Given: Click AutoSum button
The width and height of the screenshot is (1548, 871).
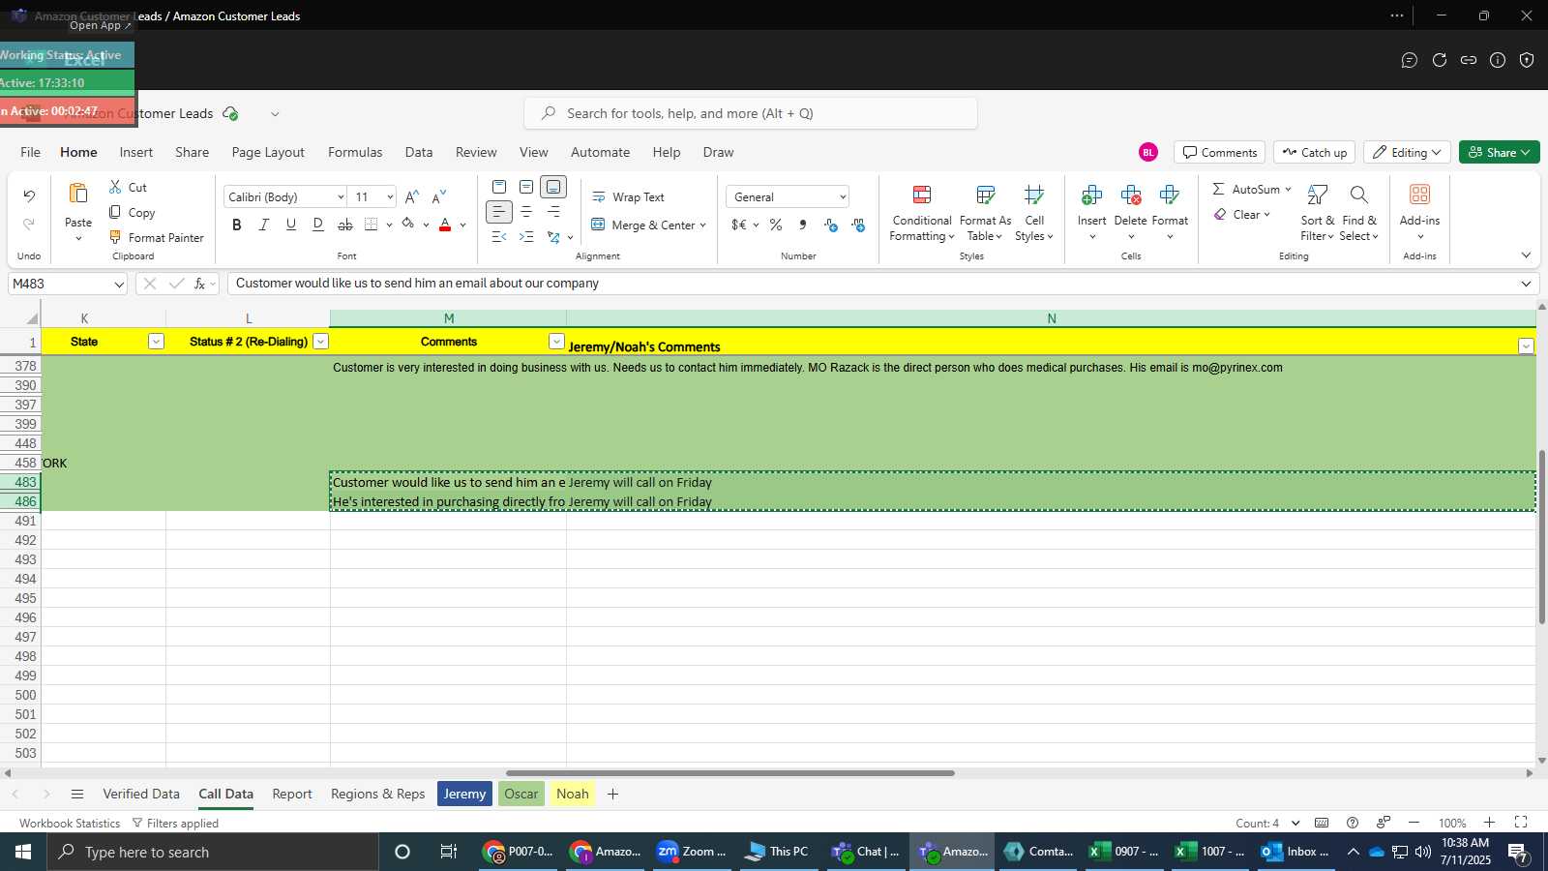Looking at the screenshot, I should point(1245,189).
